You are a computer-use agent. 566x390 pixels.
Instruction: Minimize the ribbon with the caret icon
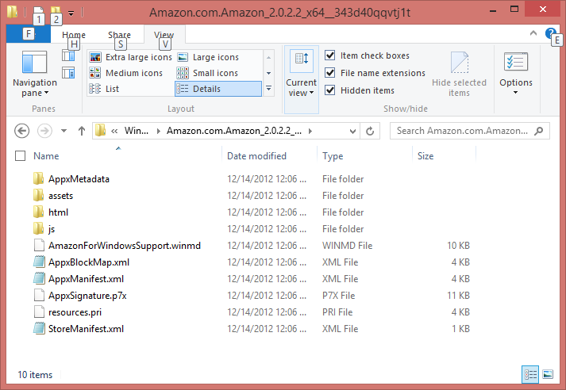tap(533, 33)
